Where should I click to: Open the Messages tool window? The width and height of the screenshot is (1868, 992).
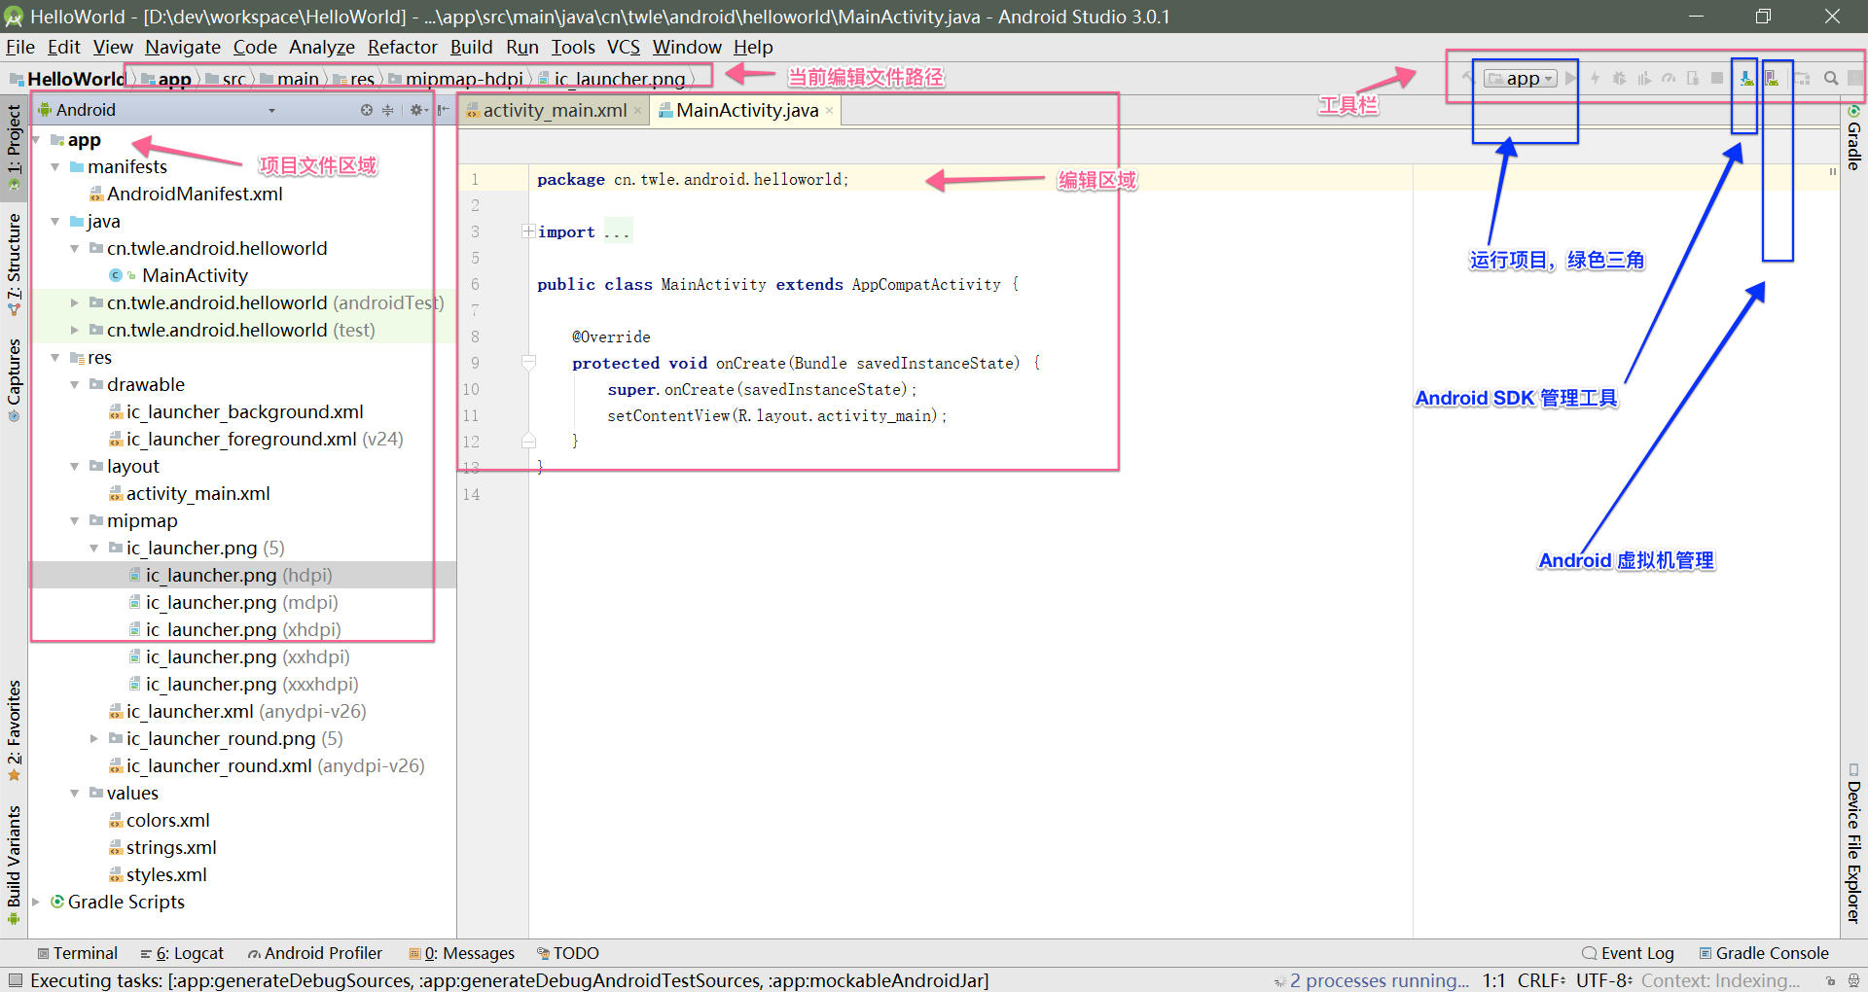coord(462,953)
